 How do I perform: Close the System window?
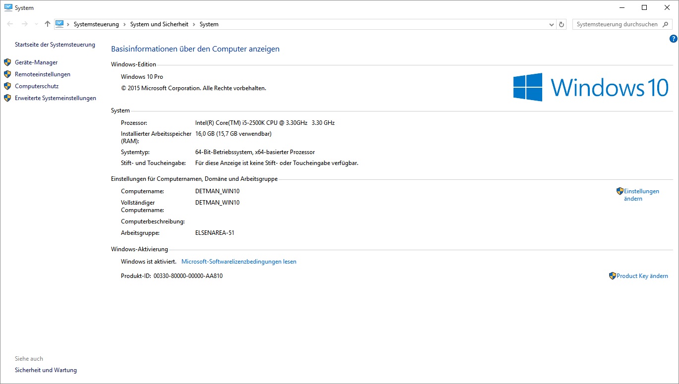(667, 7)
